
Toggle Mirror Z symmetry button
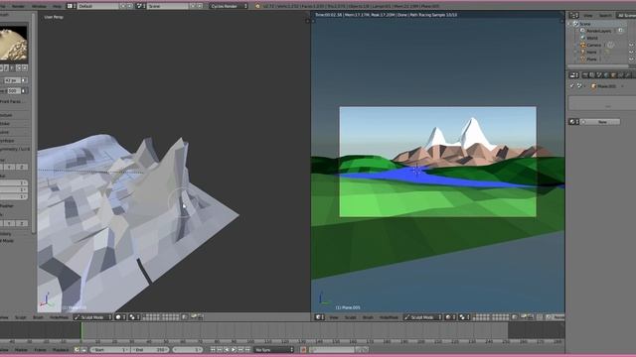pos(22,167)
